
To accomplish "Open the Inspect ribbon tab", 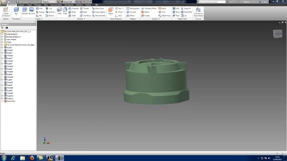I will pyautogui.click(x=21, y=5).
